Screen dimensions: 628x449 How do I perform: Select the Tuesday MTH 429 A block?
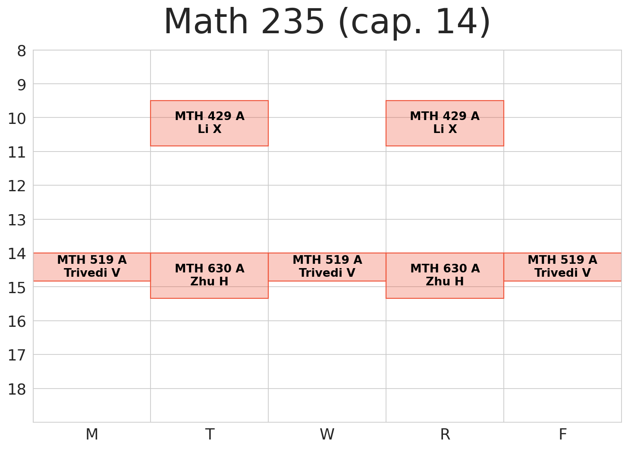coord(209,123)
